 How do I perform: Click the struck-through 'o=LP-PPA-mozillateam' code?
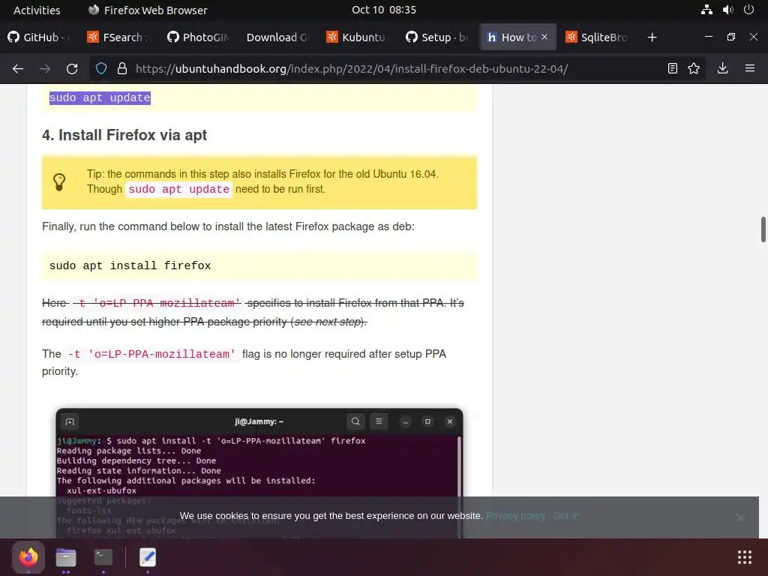(157, 303)
